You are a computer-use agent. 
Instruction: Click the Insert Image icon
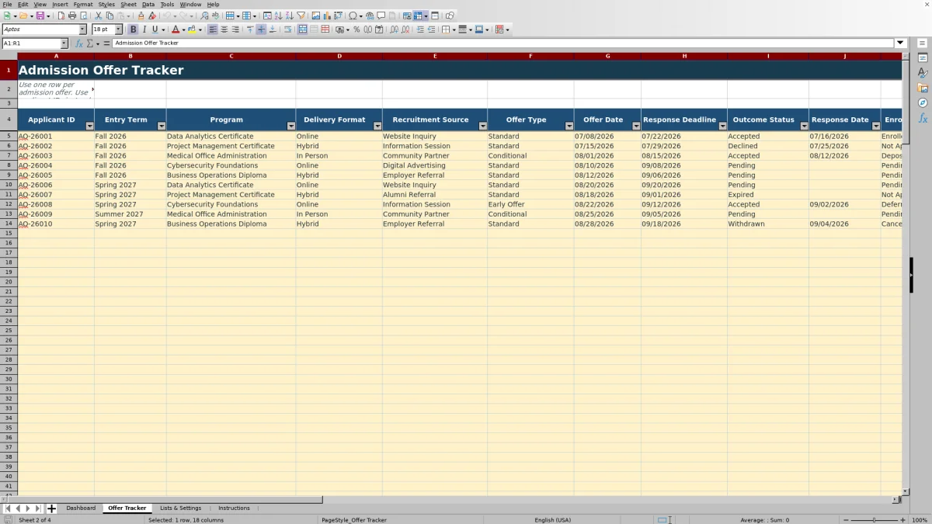coord(316,16)
